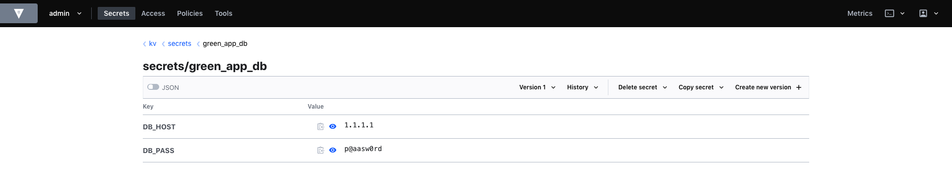Toggle the JSON view switch
Screen dimensions: 952x194
[153, 87]
